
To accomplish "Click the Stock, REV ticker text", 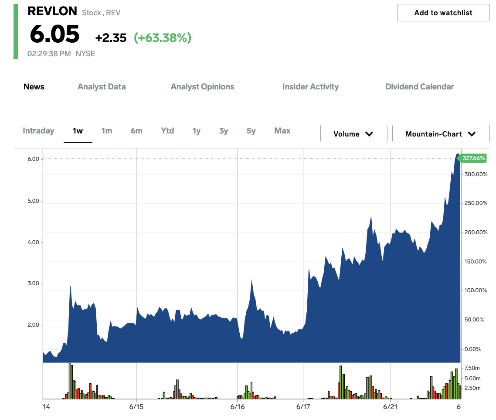I will pos(101,13).
